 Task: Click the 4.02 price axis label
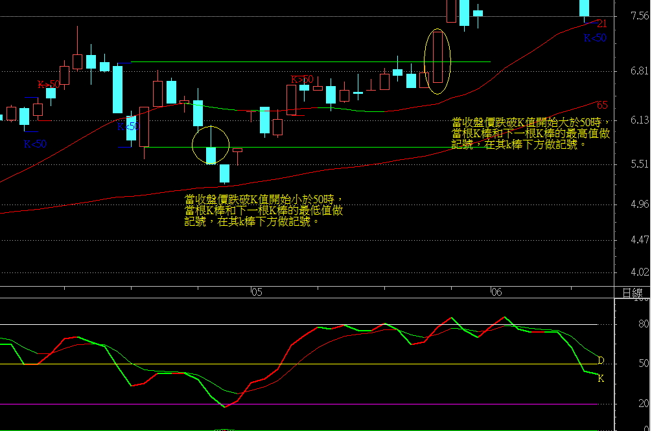coord(640,272)
